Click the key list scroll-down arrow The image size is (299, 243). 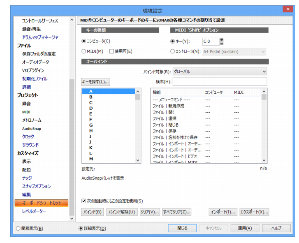coord(138,160)
